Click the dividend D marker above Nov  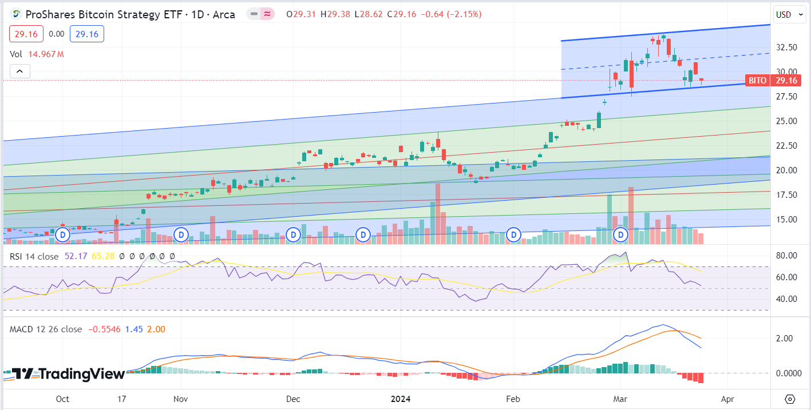tap(181, 234)
